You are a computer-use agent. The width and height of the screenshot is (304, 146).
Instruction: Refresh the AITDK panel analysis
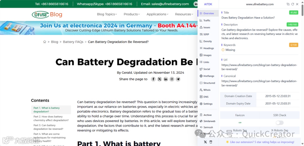point(292,4)
